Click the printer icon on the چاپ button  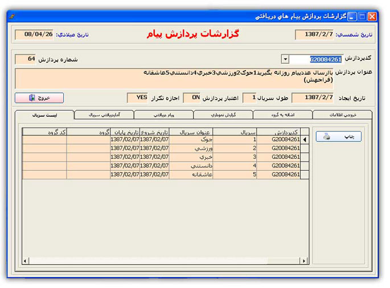[x=327, y=137]
